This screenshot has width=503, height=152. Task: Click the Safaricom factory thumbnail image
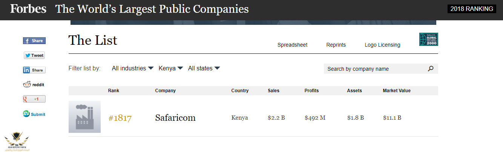pyautogui.click(x=84, y=117)
